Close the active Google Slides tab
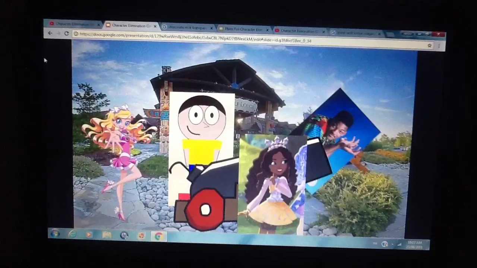The image size is (477, 268). 155,26
